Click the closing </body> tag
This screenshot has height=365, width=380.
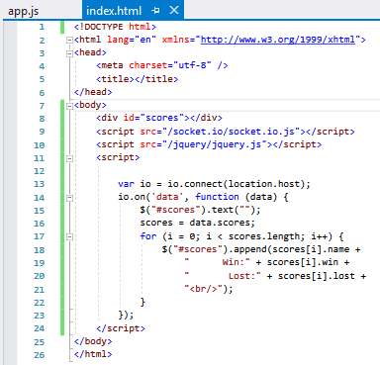(x=93, y=341)
